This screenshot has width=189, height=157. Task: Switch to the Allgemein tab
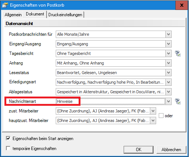pos(13,15)
